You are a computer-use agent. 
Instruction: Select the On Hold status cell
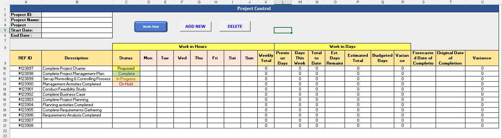126,84
